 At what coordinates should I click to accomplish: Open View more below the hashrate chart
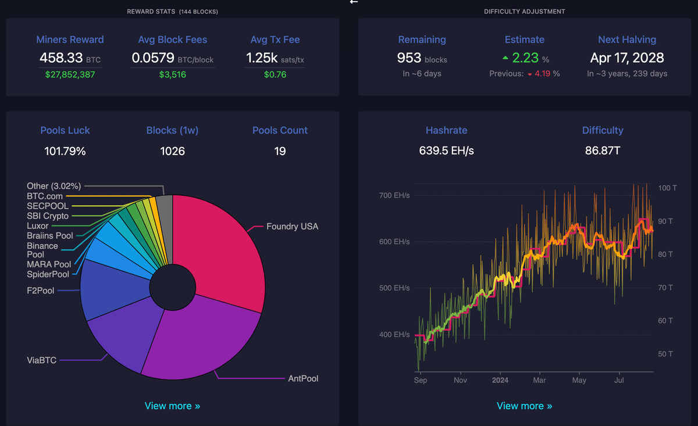(525, 406)
